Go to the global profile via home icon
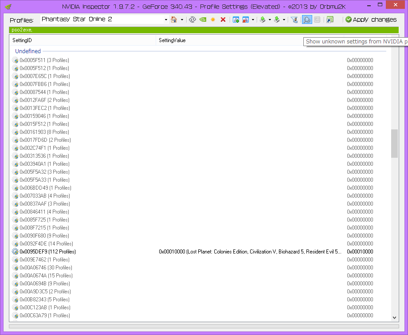 coord(174,19)
